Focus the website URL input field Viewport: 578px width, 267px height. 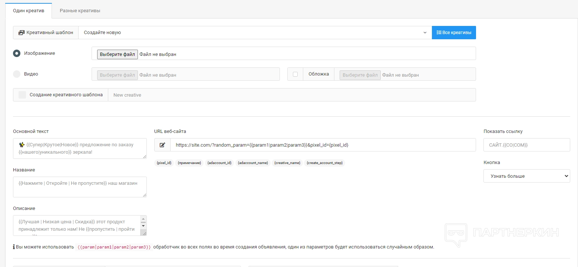coord(323,145)
